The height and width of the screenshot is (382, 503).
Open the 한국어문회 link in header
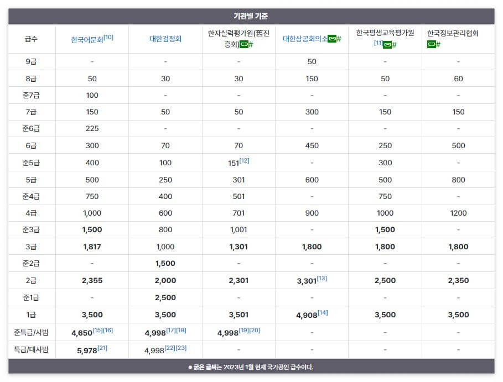tap(87, 40)
